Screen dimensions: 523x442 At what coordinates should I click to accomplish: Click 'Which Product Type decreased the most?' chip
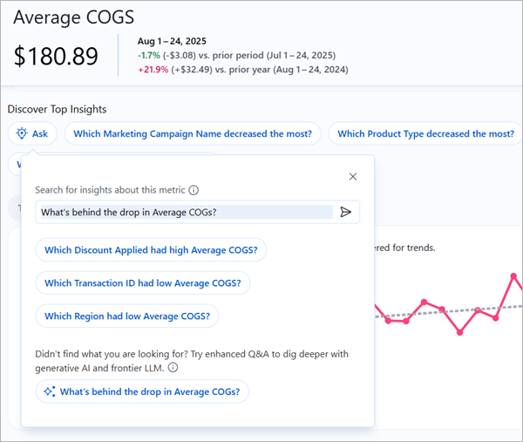(x=425, y=134)
